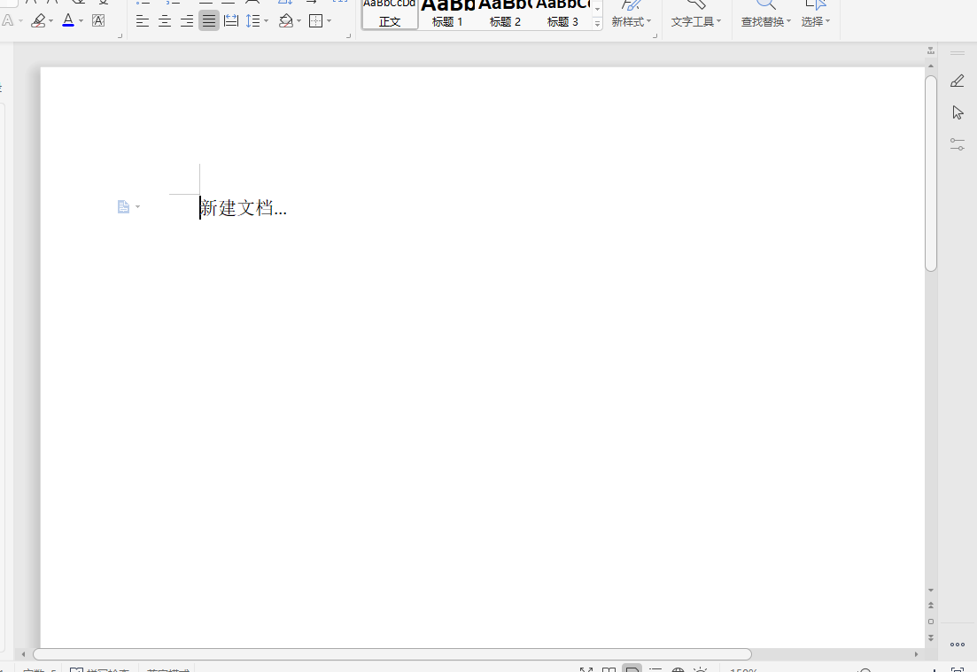Screen dimensions: 977x672
Task: Click the borders icon
Action: click(x=316, y=21)
